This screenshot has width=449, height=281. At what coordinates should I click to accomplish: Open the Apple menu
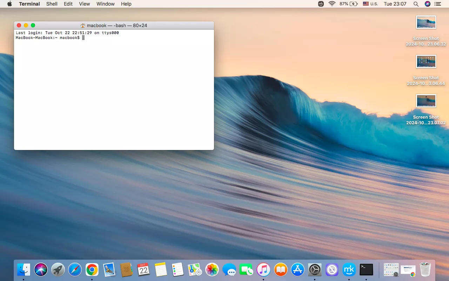9,4
